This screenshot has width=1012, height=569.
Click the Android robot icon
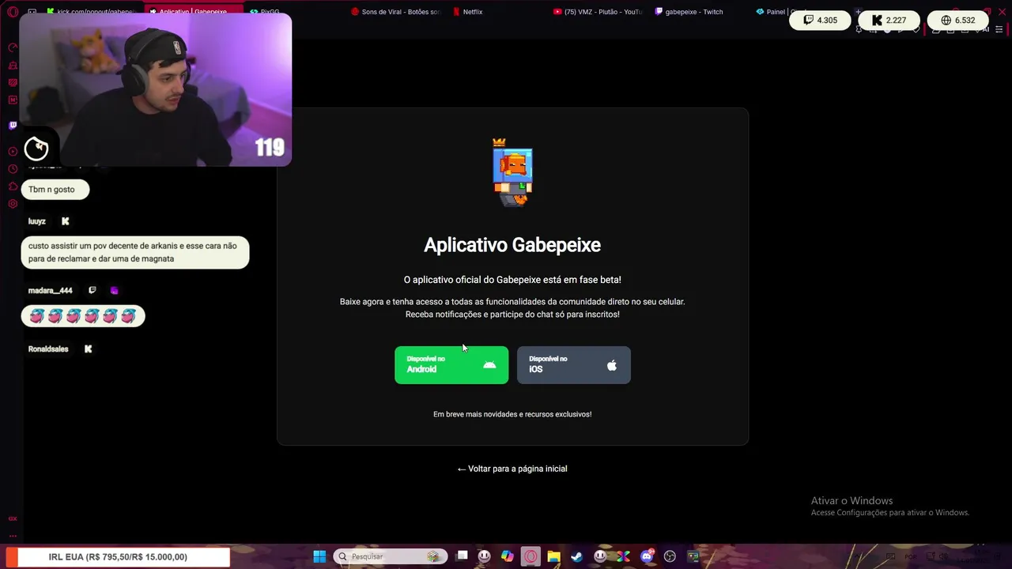489,365
